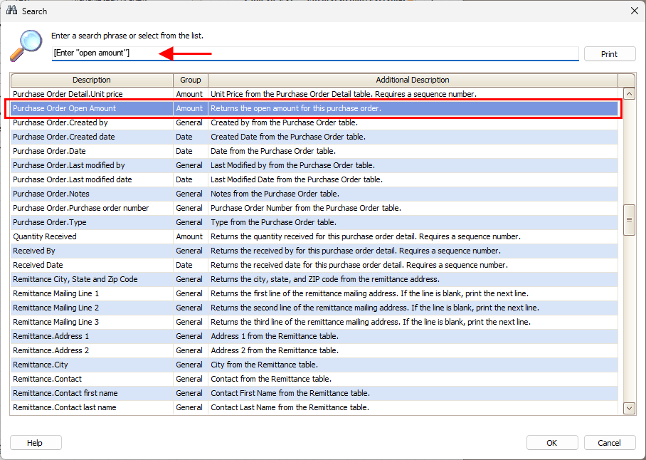This screenshot has height=460, width=646.
Task: Click General group cell for Received By
Action: pos(189,251)
